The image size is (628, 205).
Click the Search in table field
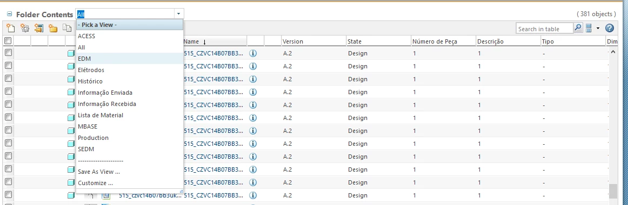[545, 29]
